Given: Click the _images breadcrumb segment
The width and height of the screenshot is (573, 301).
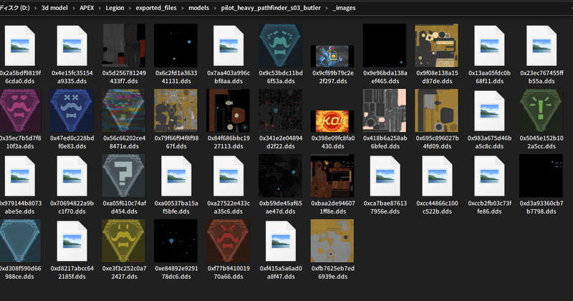Looking at the screenshot, I should point(345,8).
